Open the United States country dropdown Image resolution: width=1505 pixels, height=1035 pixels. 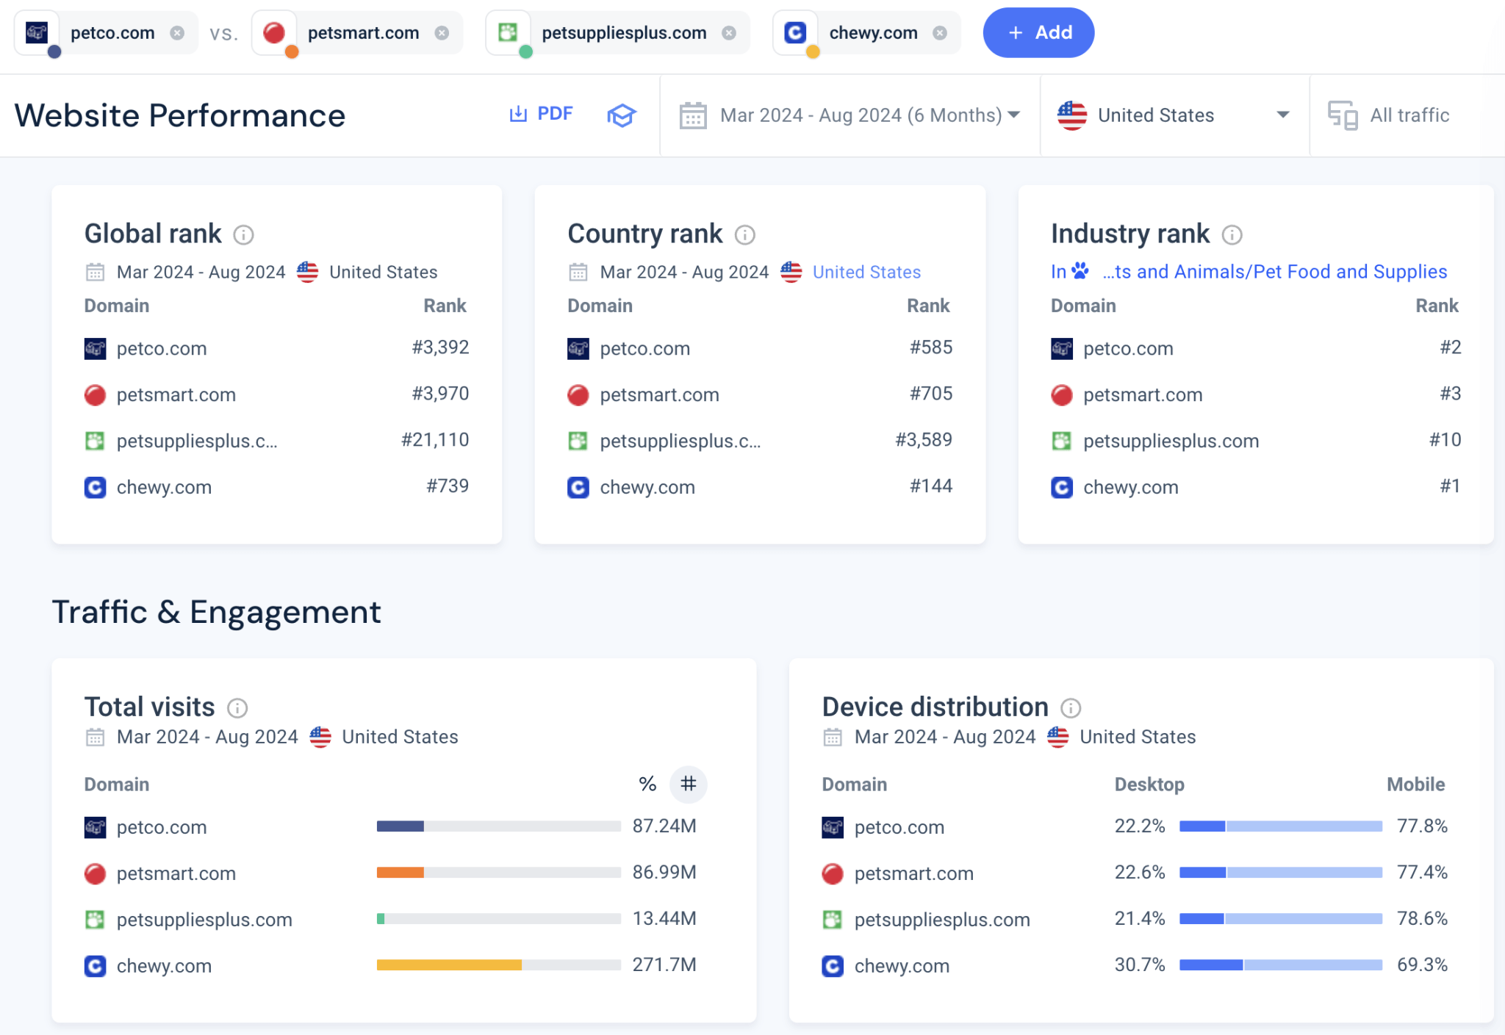1174,115
